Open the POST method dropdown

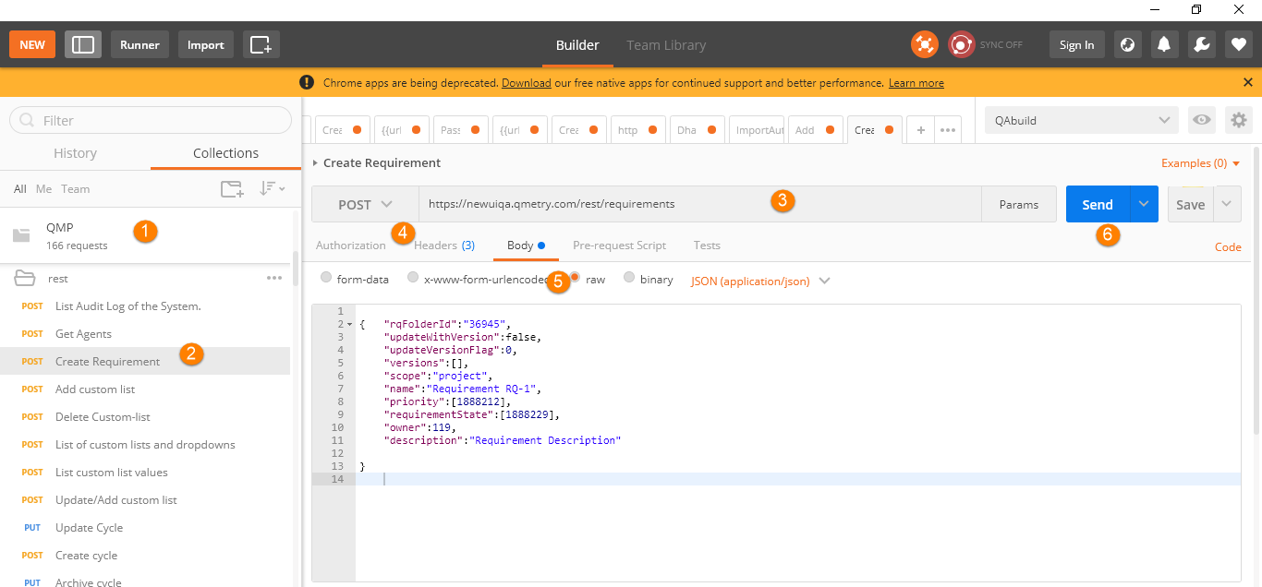(x=365, y=205)
